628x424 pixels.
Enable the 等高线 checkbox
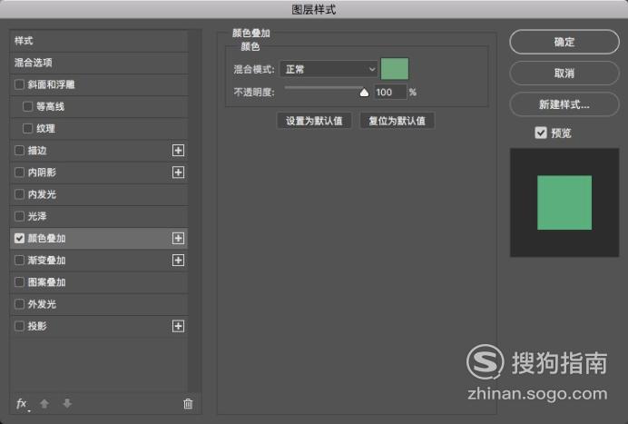pyautogui.click(x=27, y=106)
